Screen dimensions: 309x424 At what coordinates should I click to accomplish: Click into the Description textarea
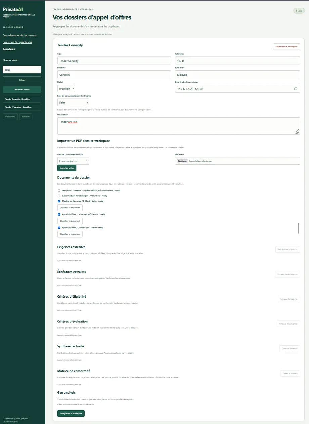(179, 126)
